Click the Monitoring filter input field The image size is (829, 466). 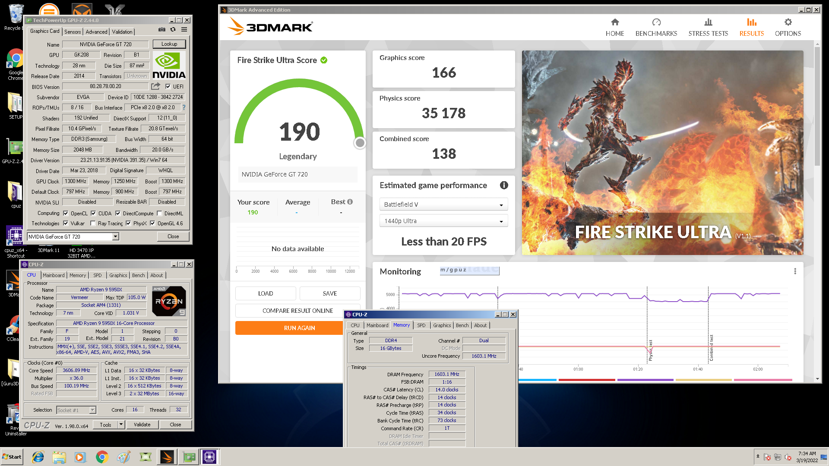[x=469, y=271]
